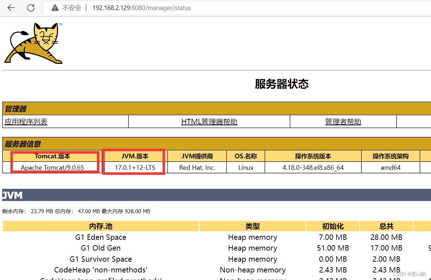Click Heap memory type for G1 Eden Space
This screenshot has width=431, height=280.
pos(253,237)
